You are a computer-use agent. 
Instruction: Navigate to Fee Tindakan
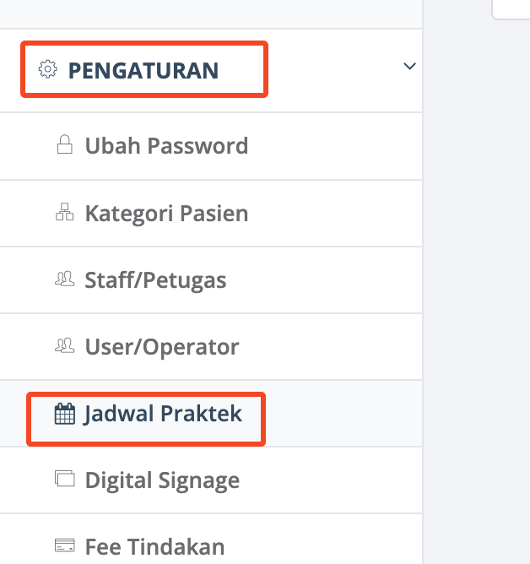[154, 547]
